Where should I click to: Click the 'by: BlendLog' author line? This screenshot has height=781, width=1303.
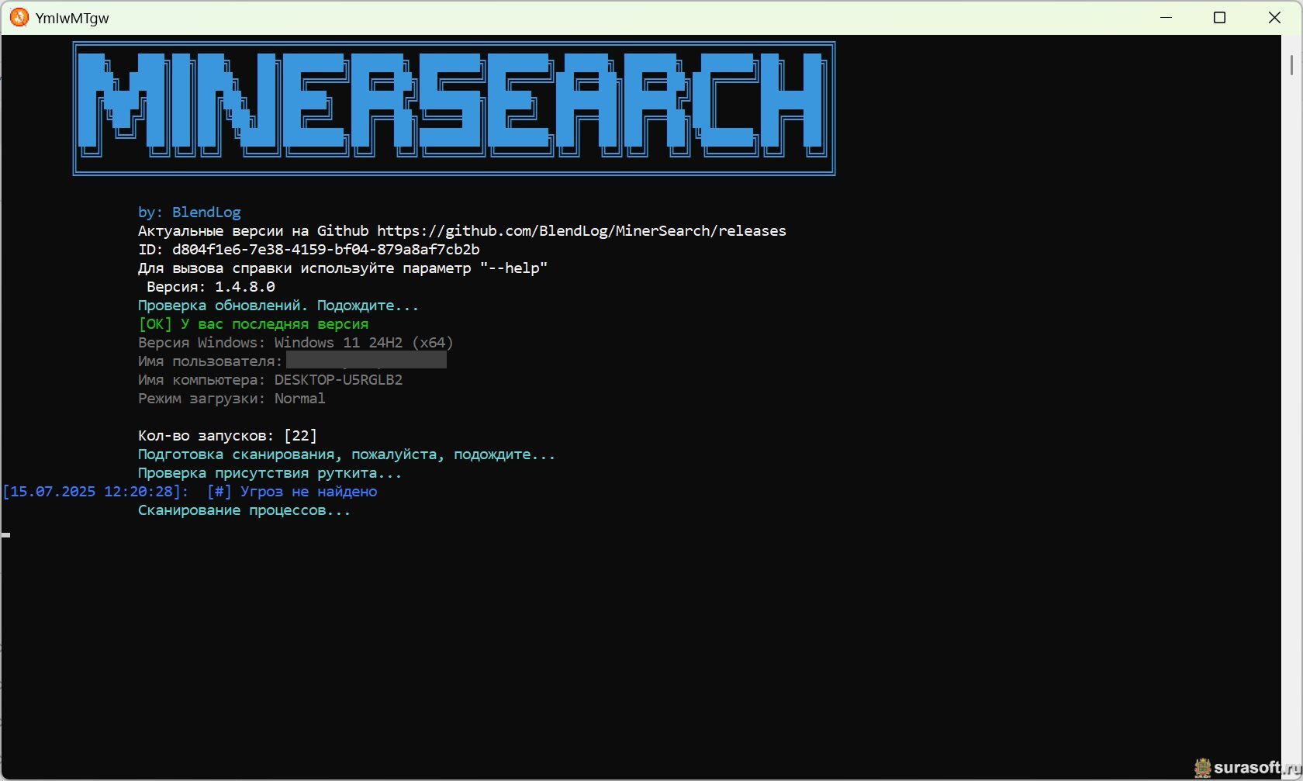point(189,213)
